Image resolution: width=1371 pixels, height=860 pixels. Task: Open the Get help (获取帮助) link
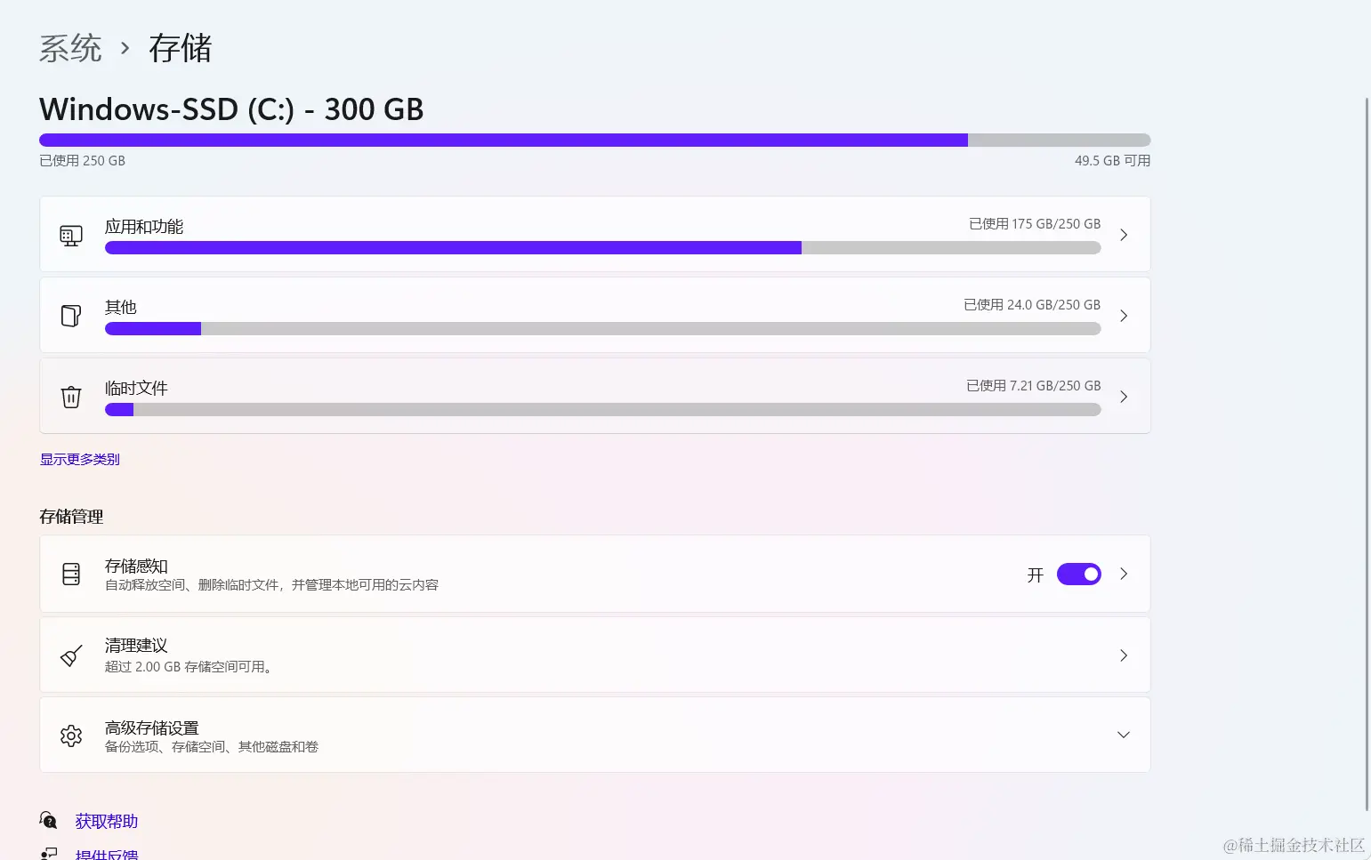pos(107,821)
